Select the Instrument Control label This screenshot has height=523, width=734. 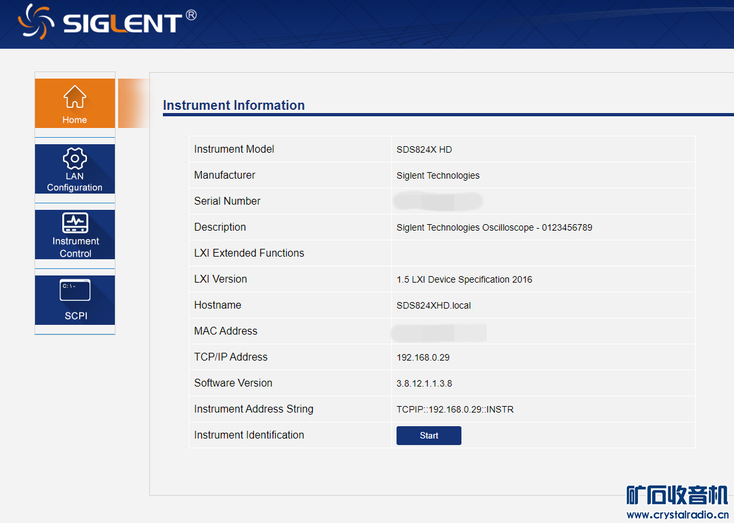coord(75,247)
